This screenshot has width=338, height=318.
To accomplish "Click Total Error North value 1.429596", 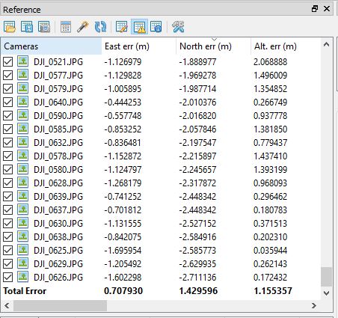I will click(x=198, y=291).
